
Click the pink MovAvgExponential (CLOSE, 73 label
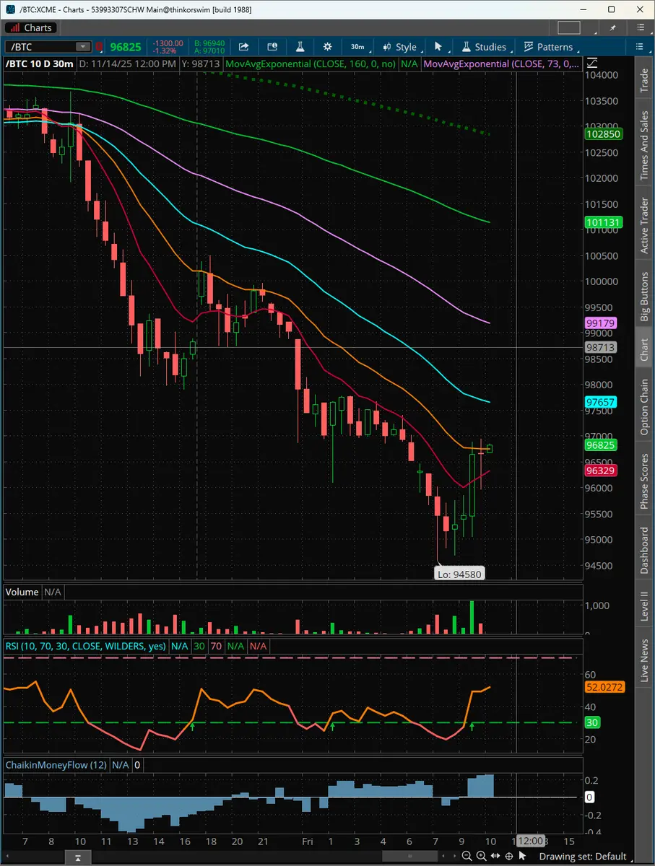pos(501,65)
